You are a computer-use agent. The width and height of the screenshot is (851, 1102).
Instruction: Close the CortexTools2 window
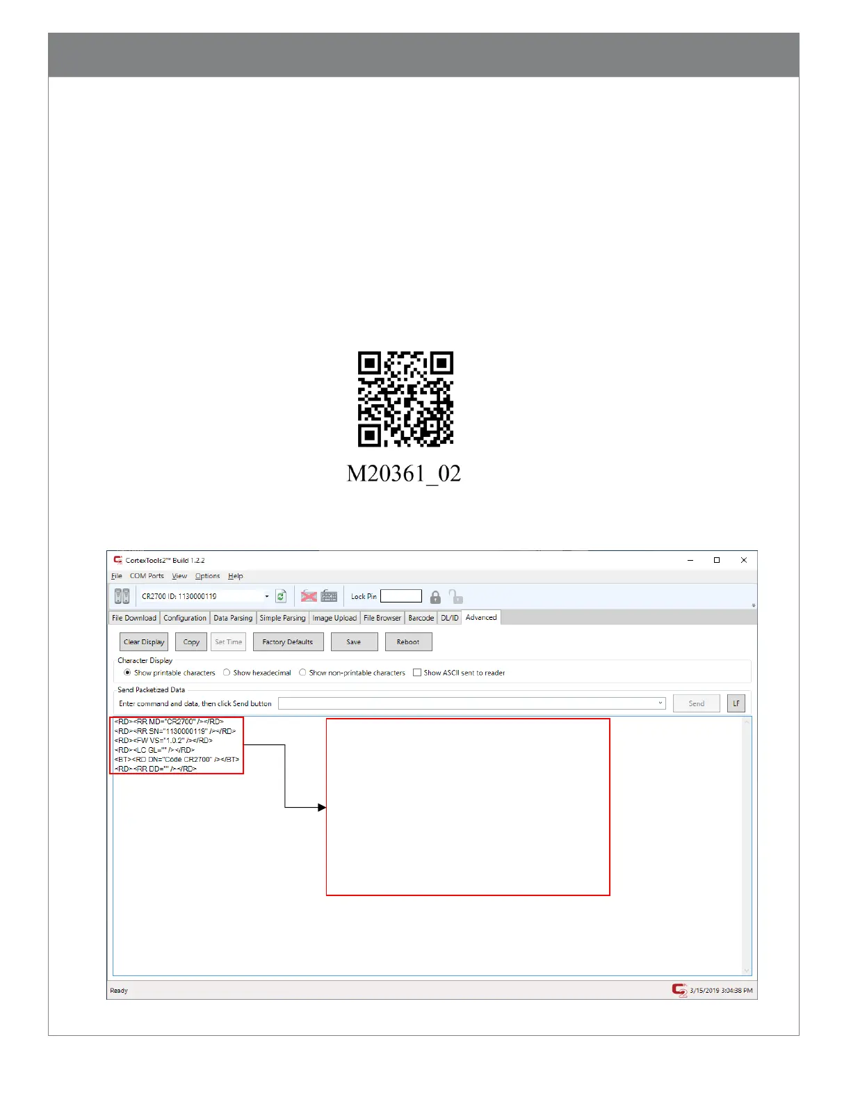pyautogui.click(x=744, y=560)
